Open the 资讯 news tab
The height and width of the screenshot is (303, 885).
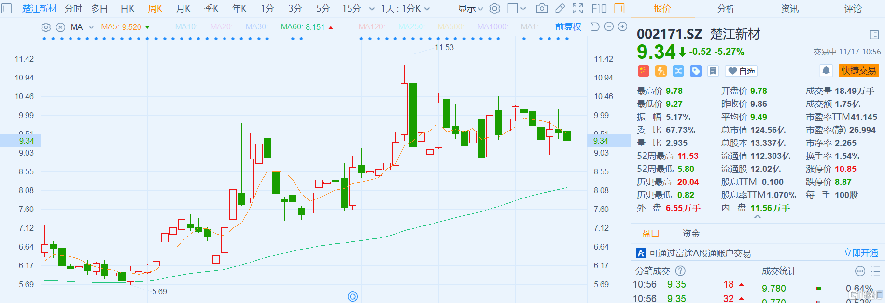point(789,9)
